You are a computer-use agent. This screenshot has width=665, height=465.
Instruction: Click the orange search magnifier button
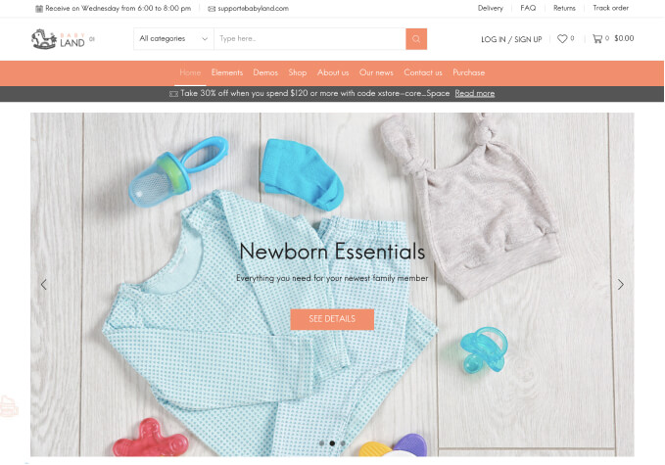click(x=416, y=39)
